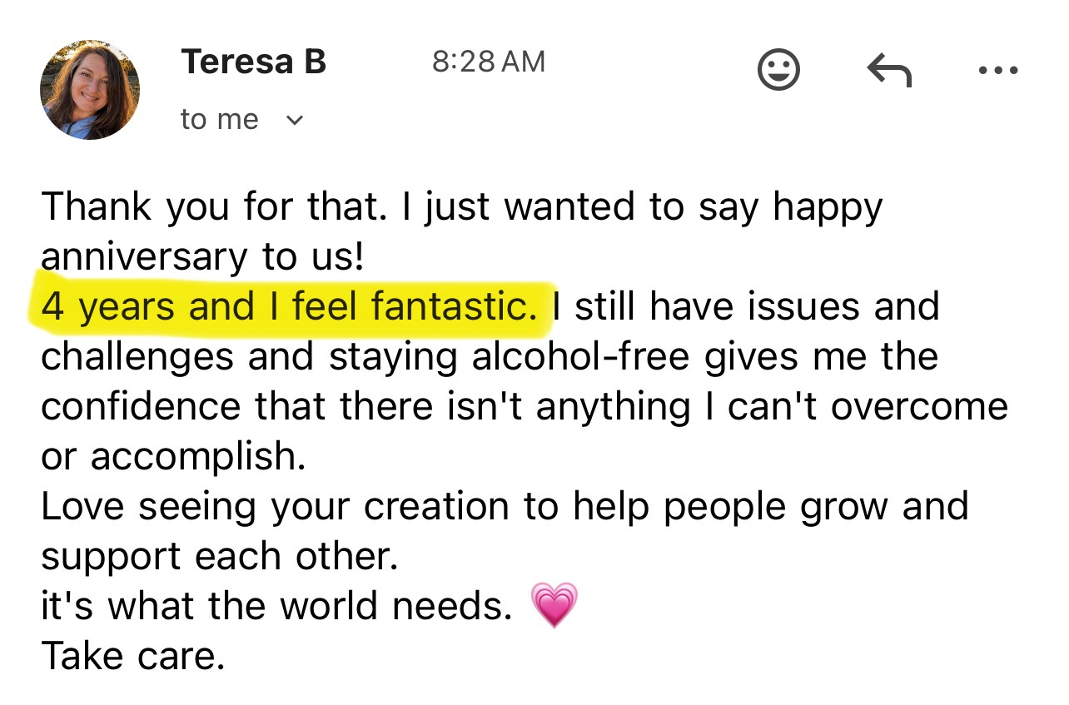Click the sender name Teresa B
This screenshot has height=705, width=1069.
(x=253, y=62)
